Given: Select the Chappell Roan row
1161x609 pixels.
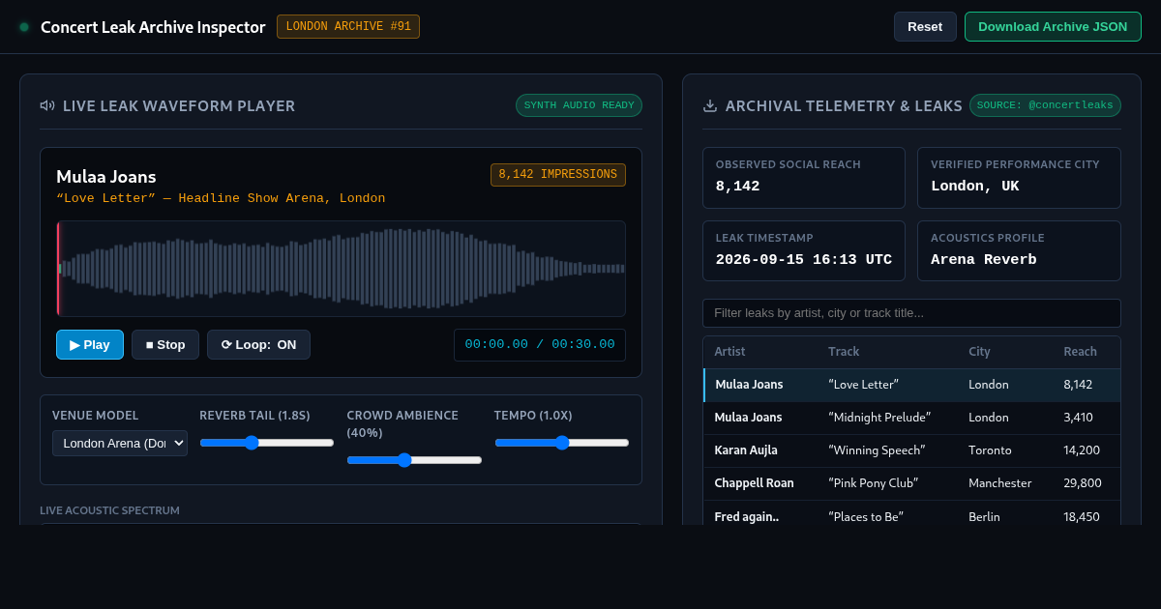Looking at the screenshot, I should pyautogui.click(x=911, y=483).
